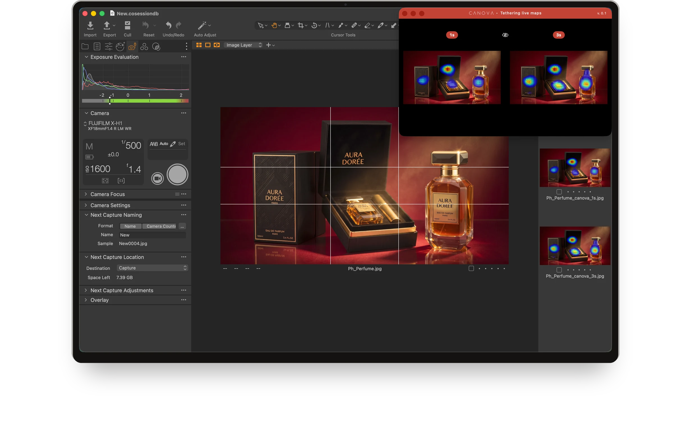Image resolution: width=691 pixels, height=429 pixels.
Task: Click the exposure meter slider marker
Action: 110,101
